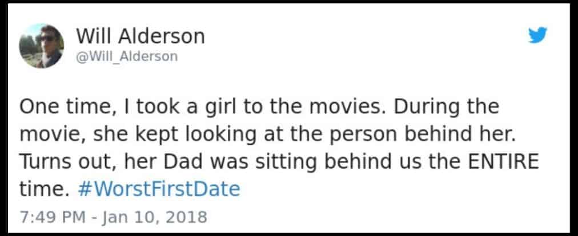Open Will Alderson's profile picture
The image size is (578, 236).
click(x=41, y=46)
